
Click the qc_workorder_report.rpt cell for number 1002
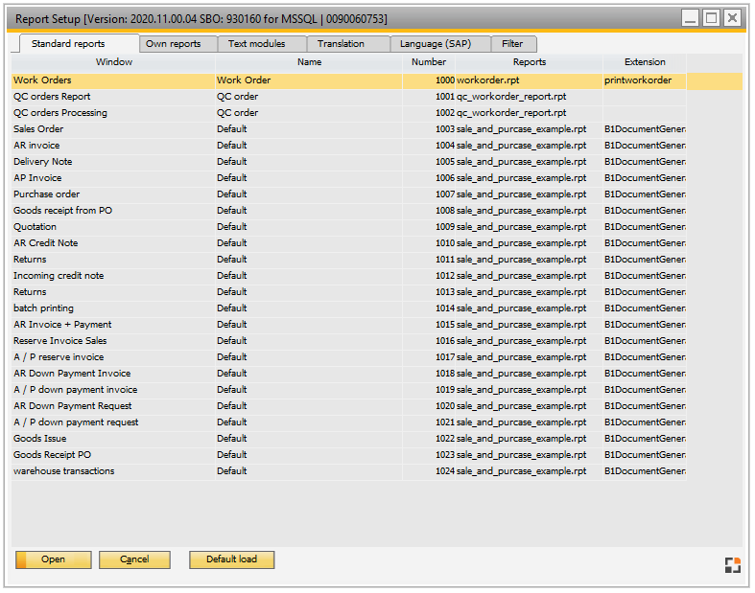coord(511,113)
